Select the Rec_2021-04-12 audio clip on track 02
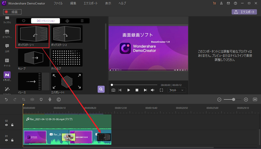This screenshot has width=261, height=149. 67,122
